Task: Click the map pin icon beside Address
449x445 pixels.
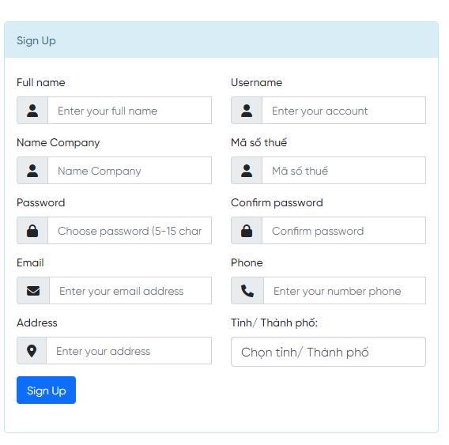Action: click(32, 351)
